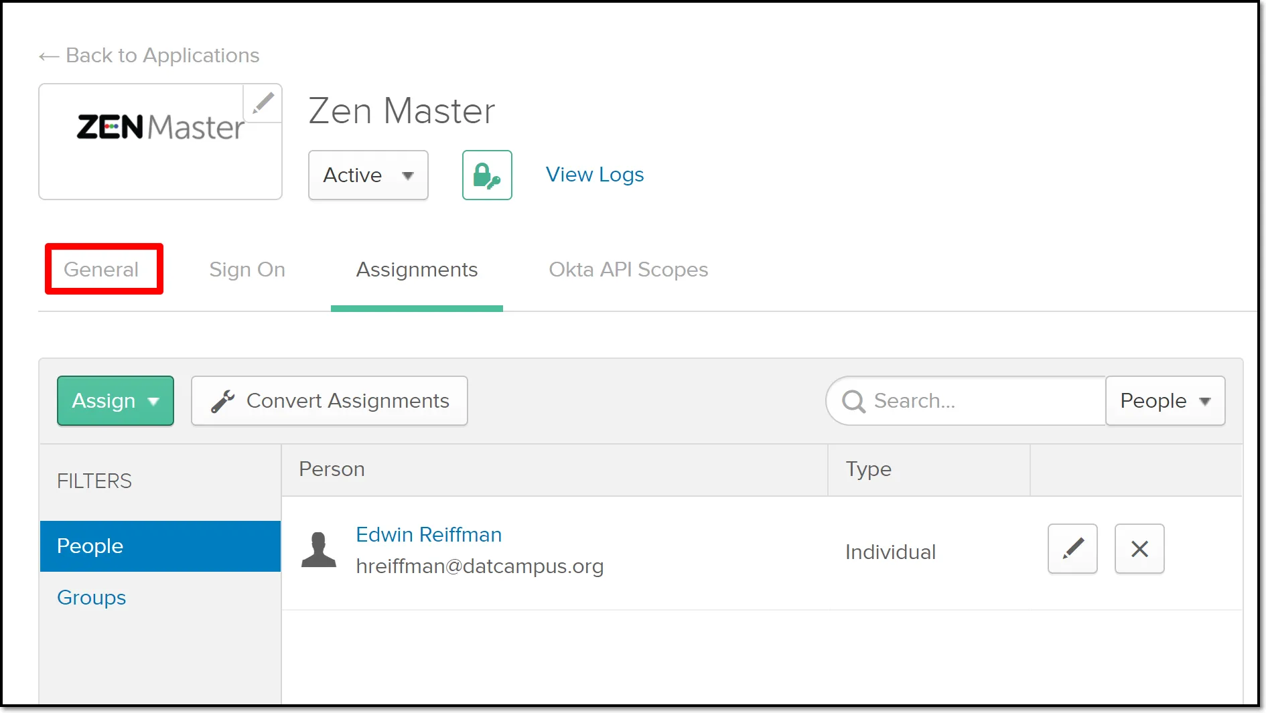Open the People search scope dropdown
The height and width of the screenshot is (713, 1266).
point(1165,400)
